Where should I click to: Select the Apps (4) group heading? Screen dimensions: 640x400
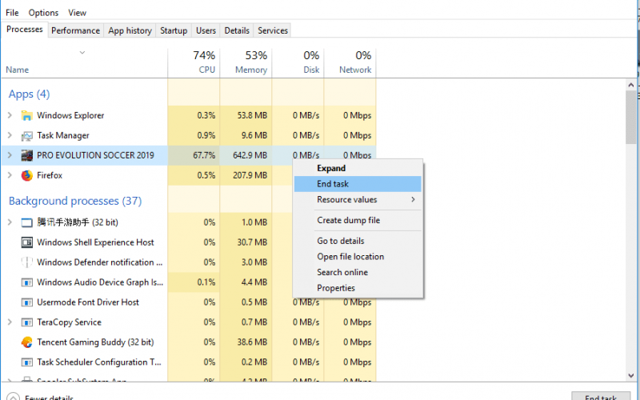[x=29, y=94]
